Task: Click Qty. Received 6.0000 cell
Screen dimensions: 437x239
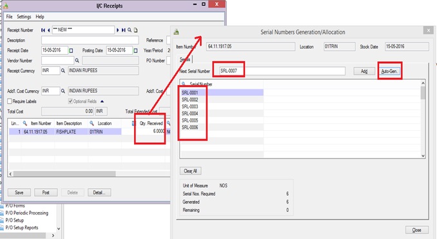Action: pyautogui.click(x=150, y=131)
